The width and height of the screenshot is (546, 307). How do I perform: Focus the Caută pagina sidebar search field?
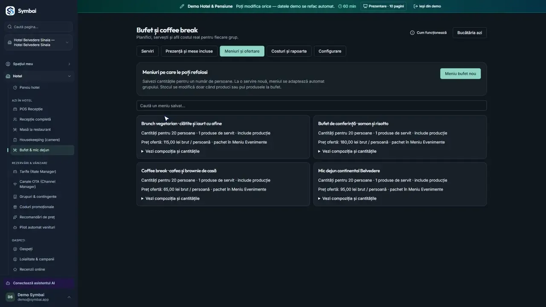[39, 27]
